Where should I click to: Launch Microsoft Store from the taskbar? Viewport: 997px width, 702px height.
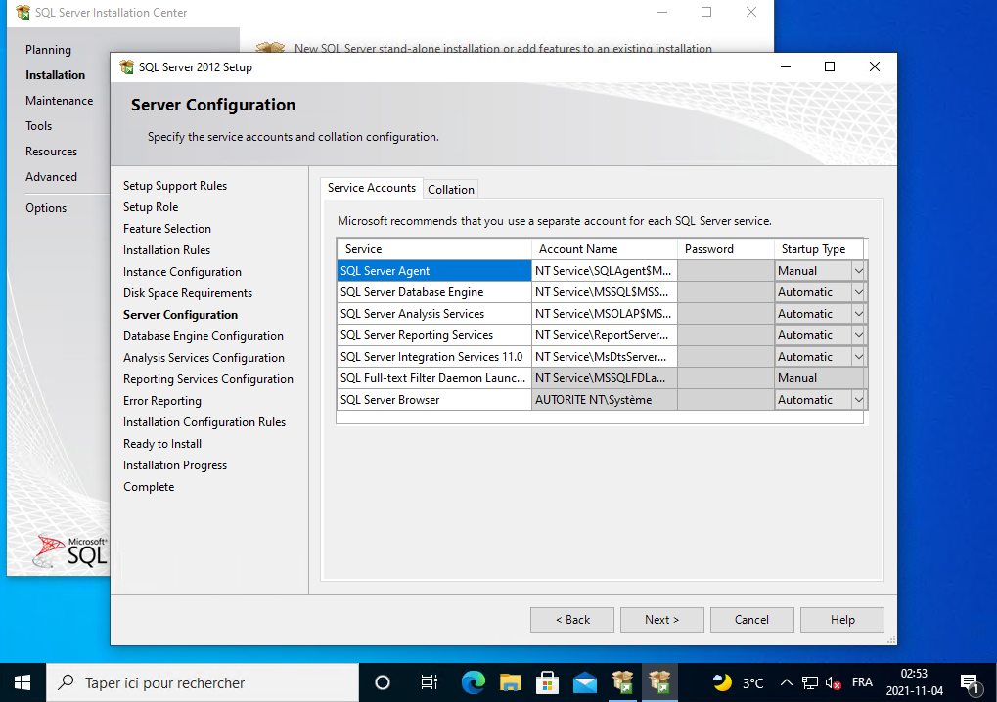pos(548,682)
